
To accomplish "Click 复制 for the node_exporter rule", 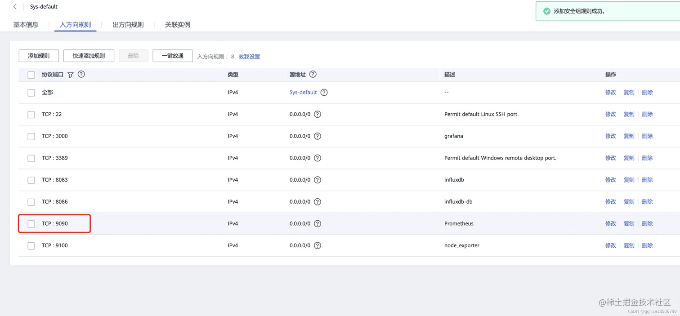I will click(629, 245).
